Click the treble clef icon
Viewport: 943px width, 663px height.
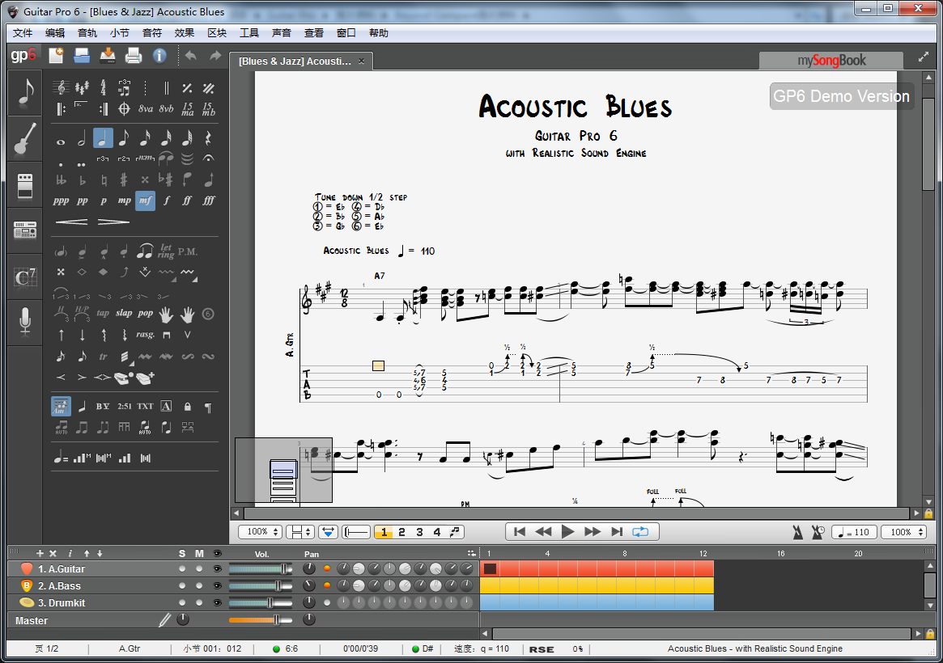(61, 87)
